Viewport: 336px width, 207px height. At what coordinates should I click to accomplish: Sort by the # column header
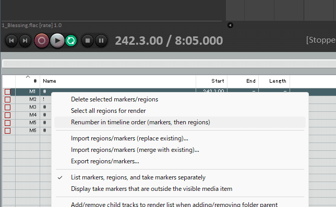coord(28,81)
